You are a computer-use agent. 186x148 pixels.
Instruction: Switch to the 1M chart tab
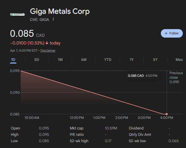pyautogui.click(x=60, y=60)
